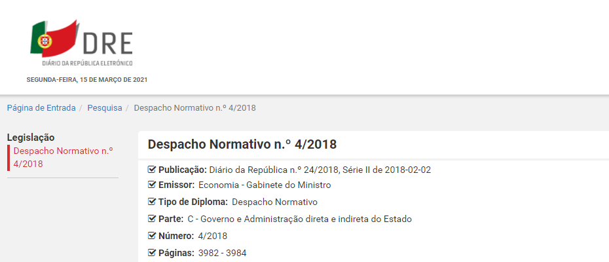Open the Página de Entrada breadcrumb link
This screenshot has height=262, width=609.
point(41,107)
